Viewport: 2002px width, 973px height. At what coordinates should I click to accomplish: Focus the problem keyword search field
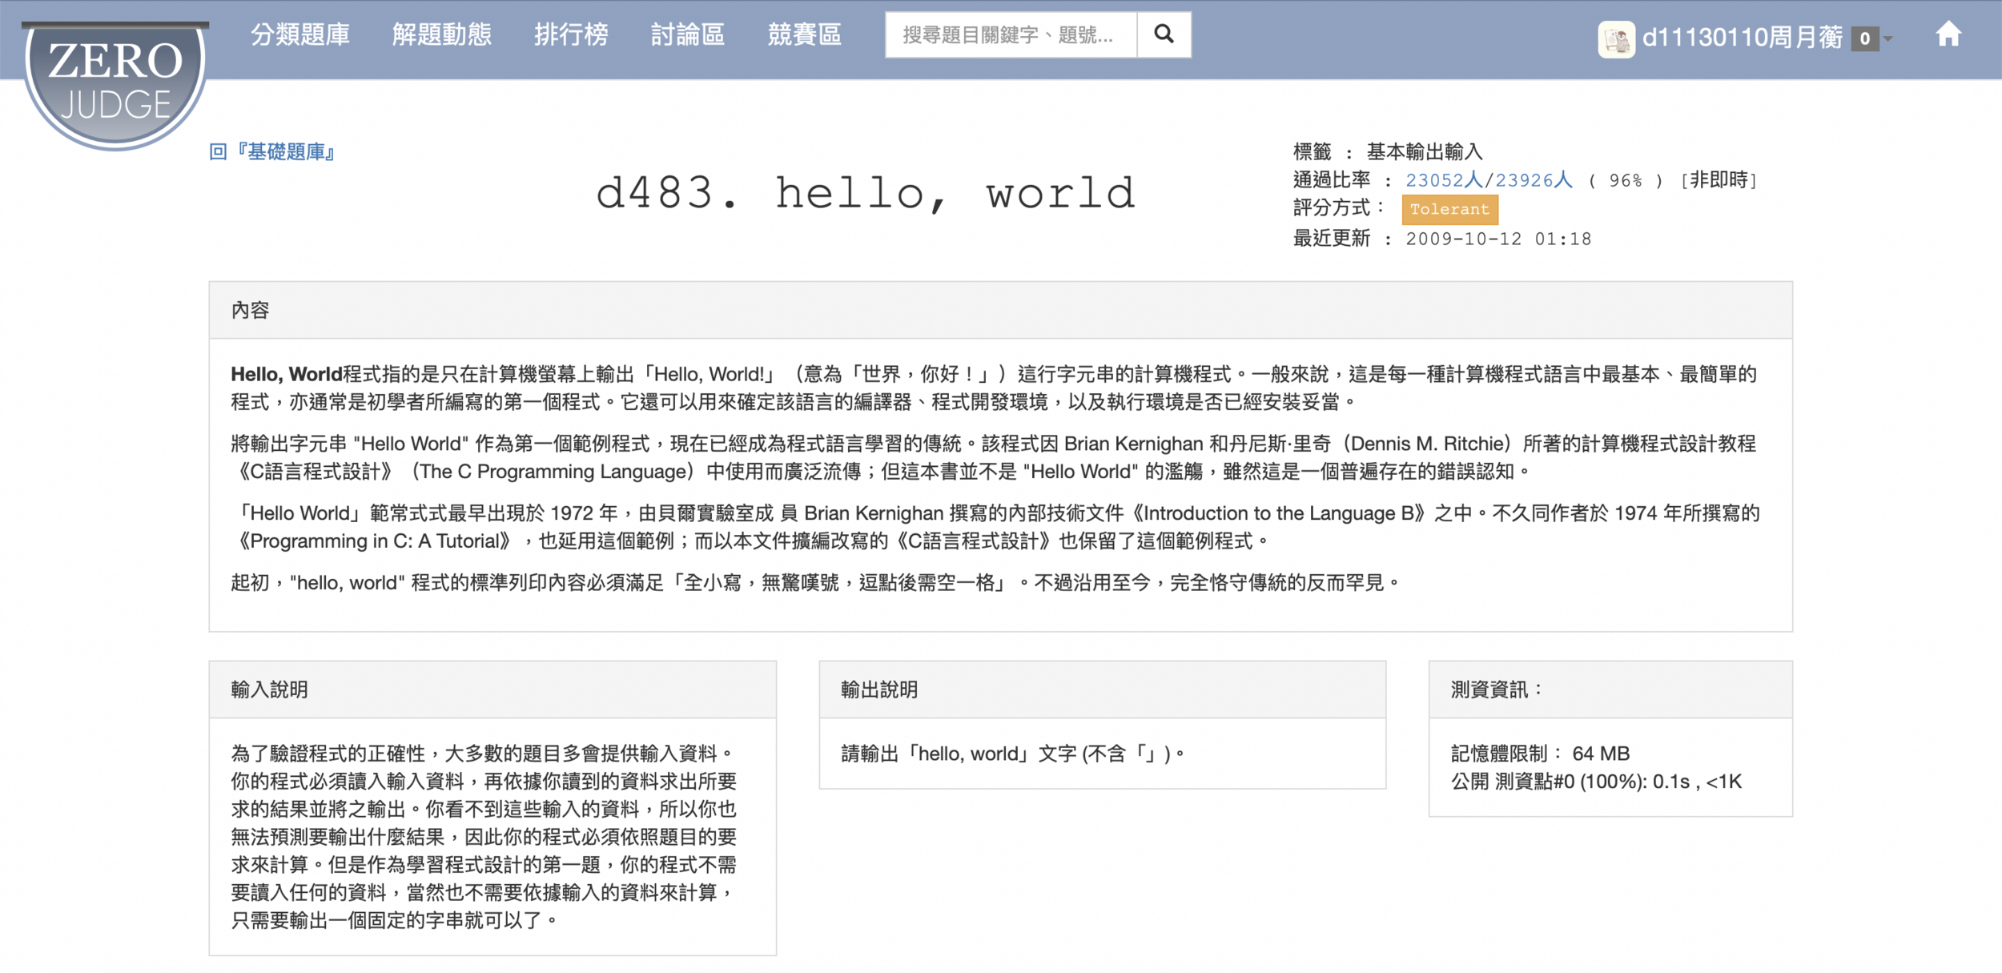pos(1010,34)
